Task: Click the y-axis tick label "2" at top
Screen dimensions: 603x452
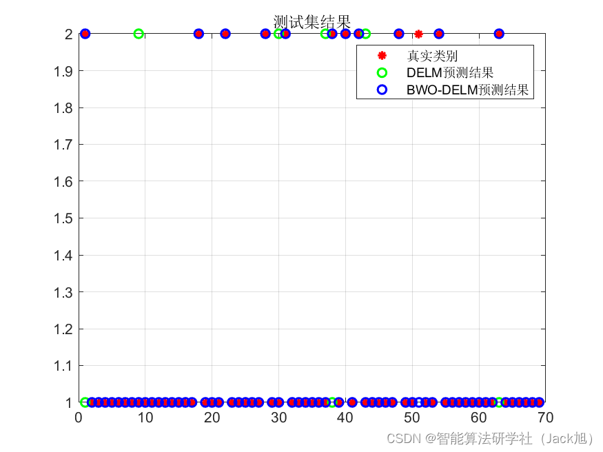Action: point(68,34)
